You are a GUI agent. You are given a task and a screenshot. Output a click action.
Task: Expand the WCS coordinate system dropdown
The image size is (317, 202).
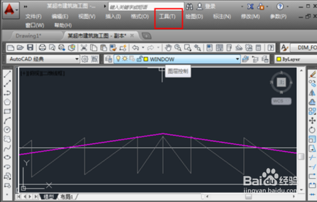(x=288, y=101)
